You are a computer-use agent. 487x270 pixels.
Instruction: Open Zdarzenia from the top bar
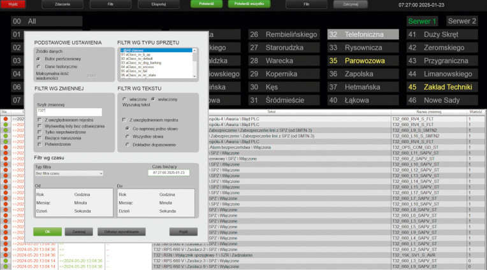(x=62, y=4)
